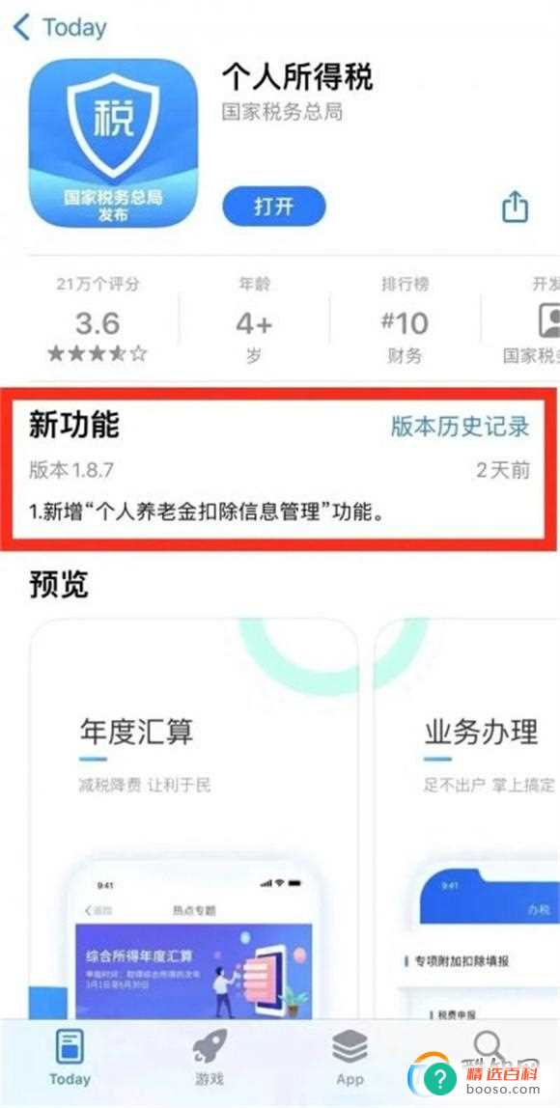
Task: Open the search magnifier tab
Action: [x=490, y=1046]
